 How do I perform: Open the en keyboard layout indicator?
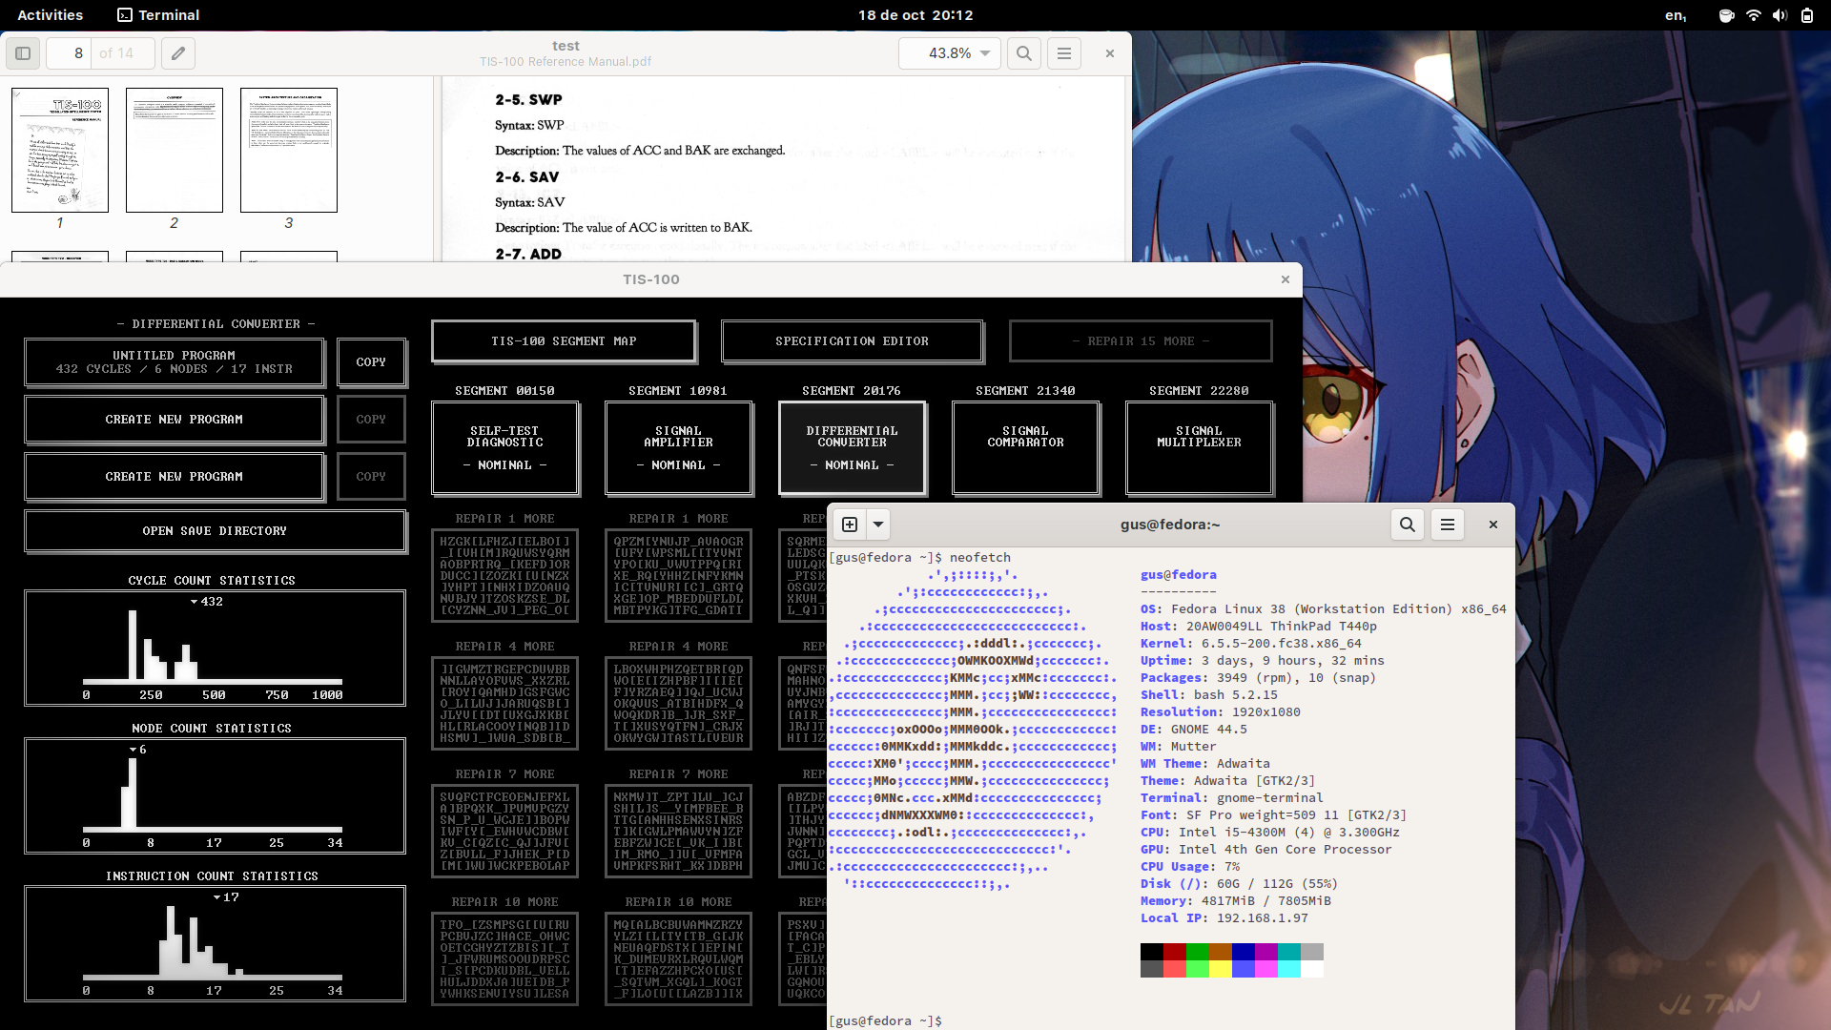click(1676, 15)
